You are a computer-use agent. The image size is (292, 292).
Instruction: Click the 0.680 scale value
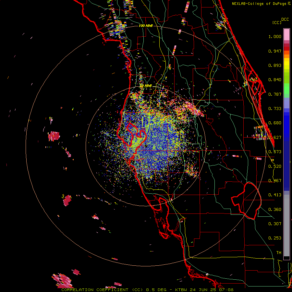[x=275, y=123]
